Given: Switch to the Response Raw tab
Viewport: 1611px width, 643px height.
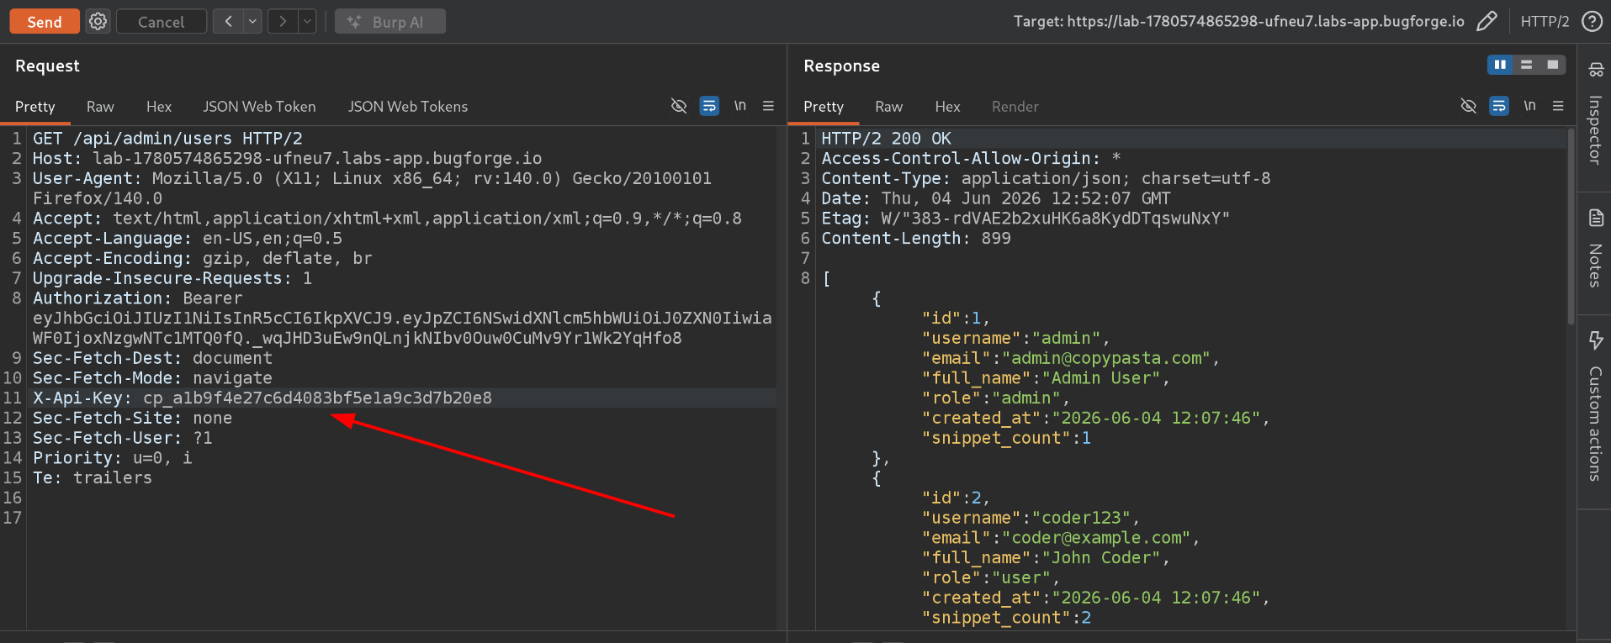Looking at the screenshot, I should 888,107.
